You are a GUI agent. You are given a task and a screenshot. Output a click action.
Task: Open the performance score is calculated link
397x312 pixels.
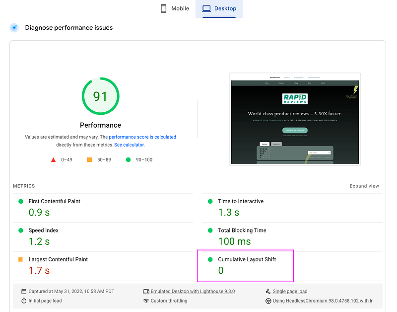click(142, 137)
